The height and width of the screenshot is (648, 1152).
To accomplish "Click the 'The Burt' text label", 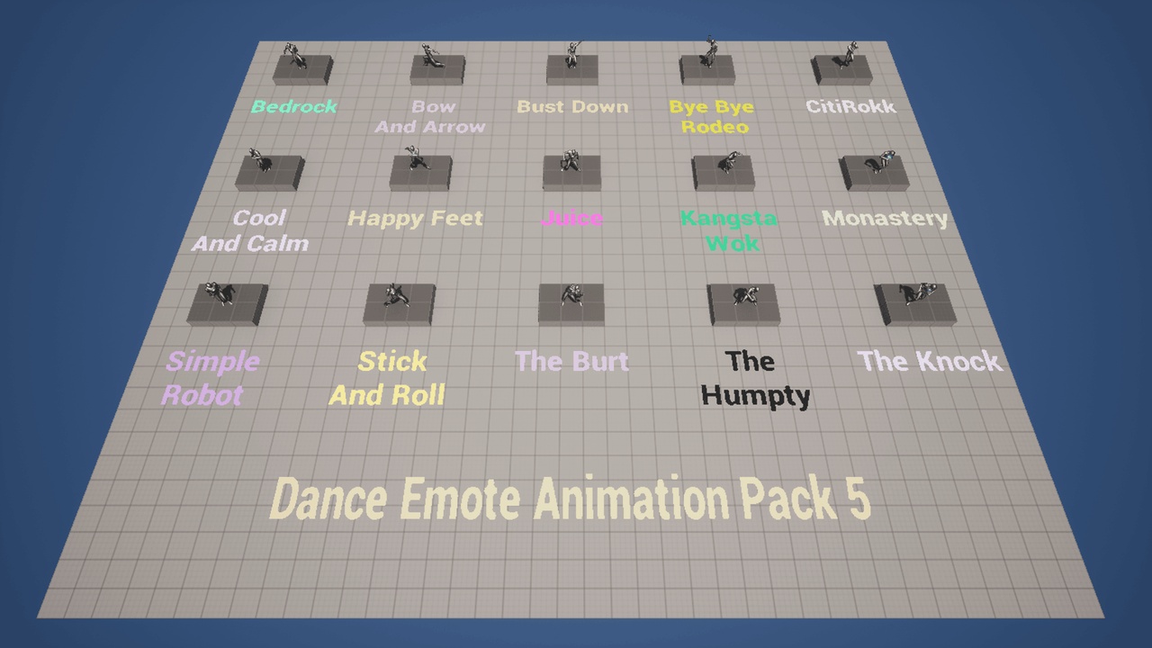I will (571, 362).
